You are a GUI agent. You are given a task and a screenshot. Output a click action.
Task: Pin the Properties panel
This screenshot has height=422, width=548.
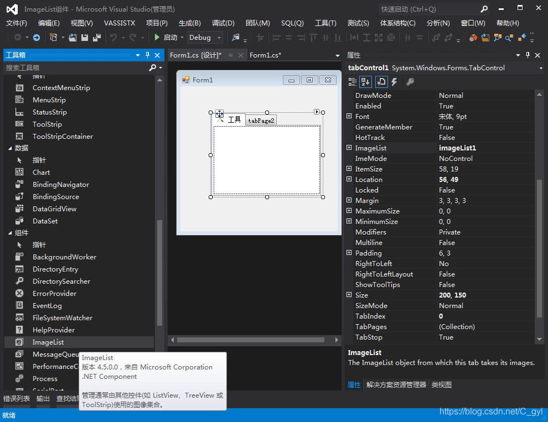tap(528, 55)
